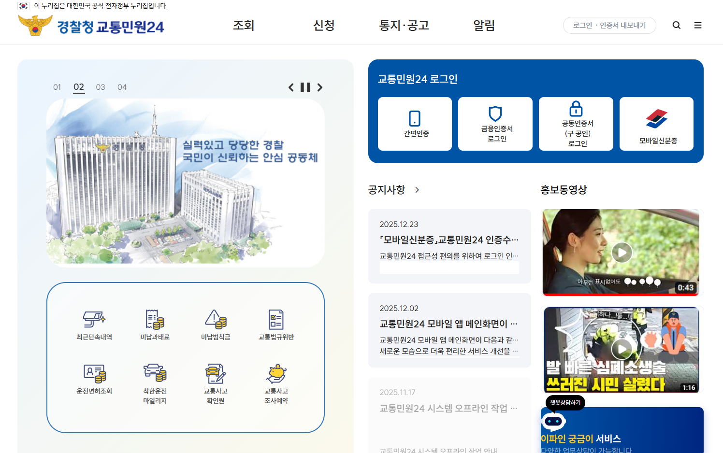Play the 1:16 심폐소생술 video
Image resolution: width=723 pixels, height=453 pixels.
coord(622,349)
